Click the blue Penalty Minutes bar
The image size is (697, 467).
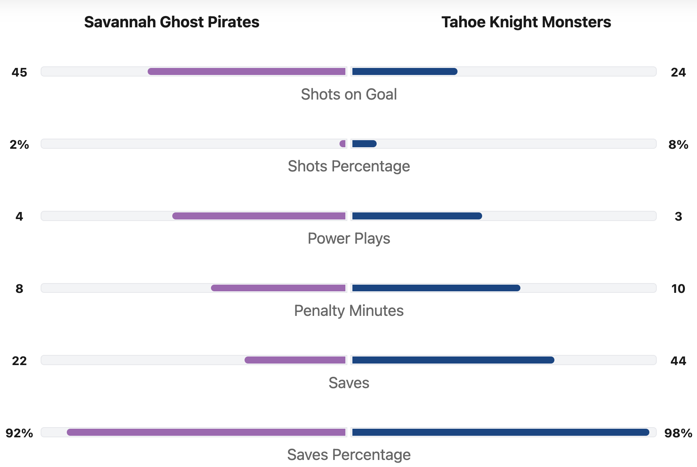pyautogui.click(x=436, y=288)
